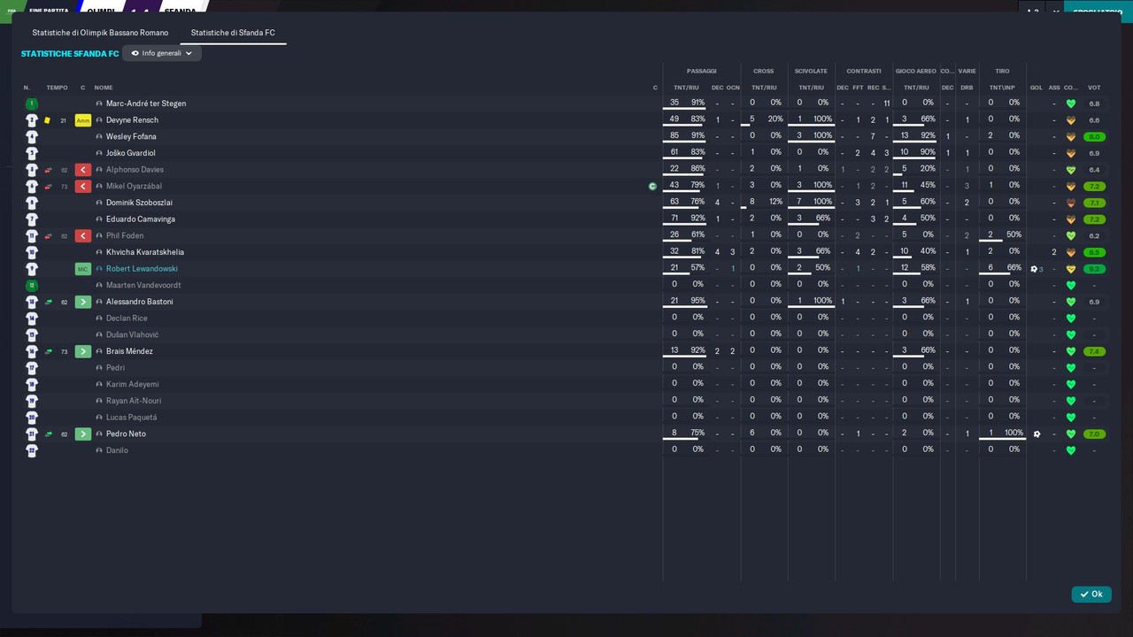Screen dimensions: 1133x637
Task: Click the Amm booking badge on Rensch's row
Action: click(x=83, y=120)
